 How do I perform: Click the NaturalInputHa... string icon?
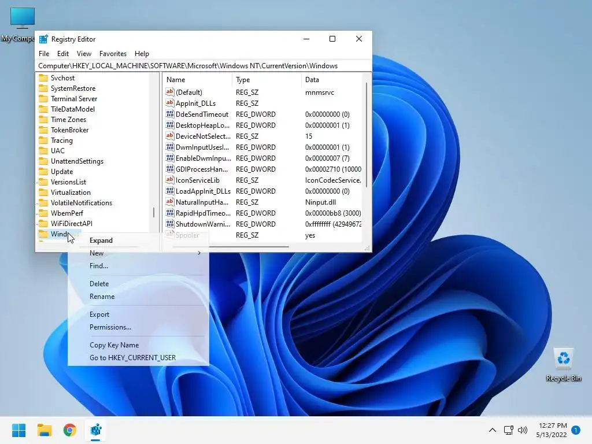click(x=170, y=202)
